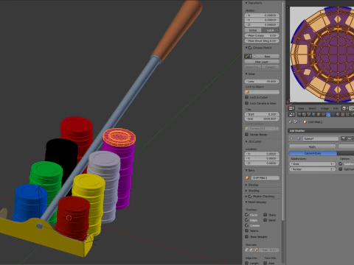354x265 pixels.
Task: Enable loop normals display icon
Action: pos(251,250)
